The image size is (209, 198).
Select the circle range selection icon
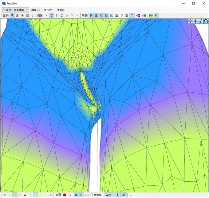pos(62,15)
